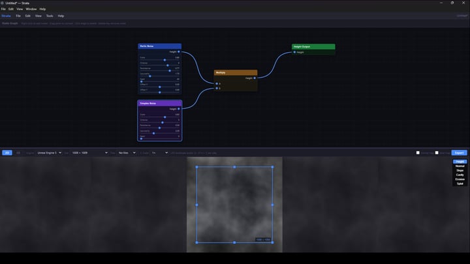Click the Perlin Noise Lacunarity slider

[x=159, y=76]
